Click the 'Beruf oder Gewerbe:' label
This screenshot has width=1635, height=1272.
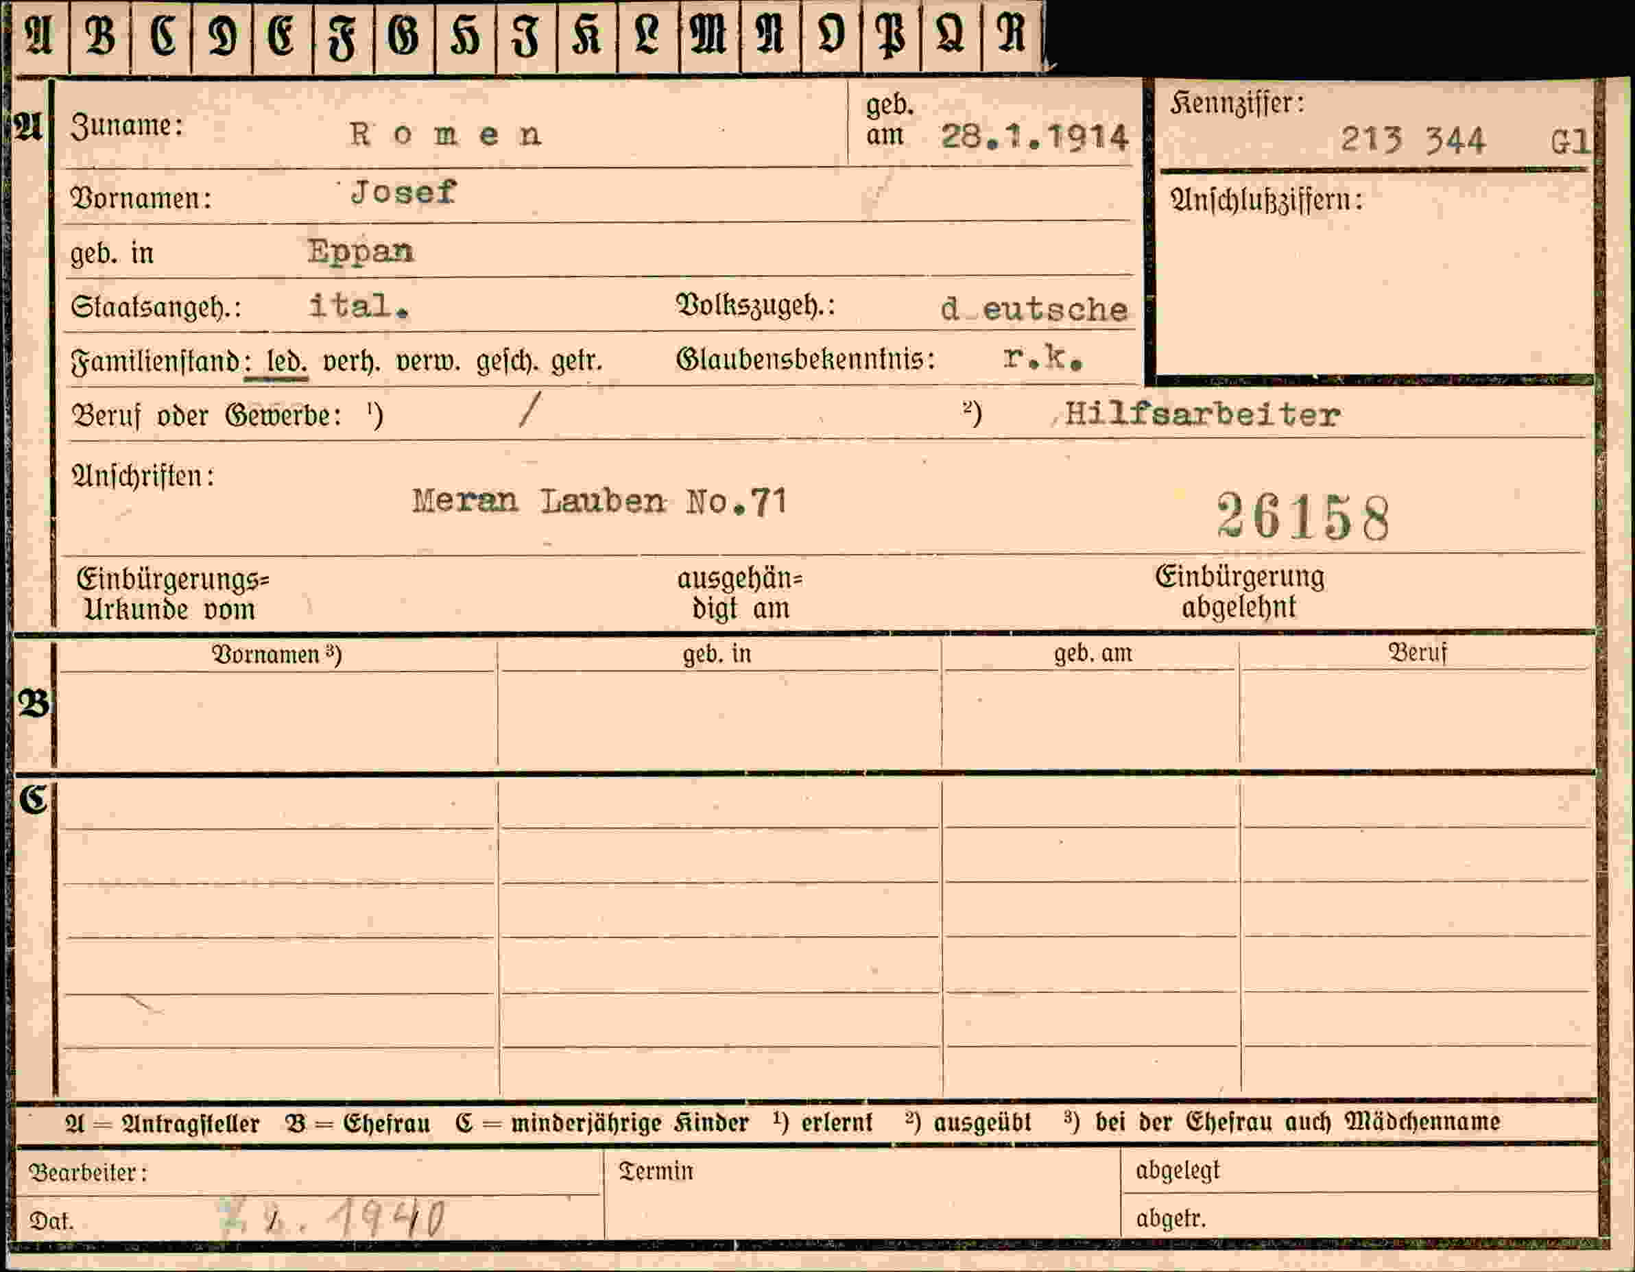click(x=206, y=416)
